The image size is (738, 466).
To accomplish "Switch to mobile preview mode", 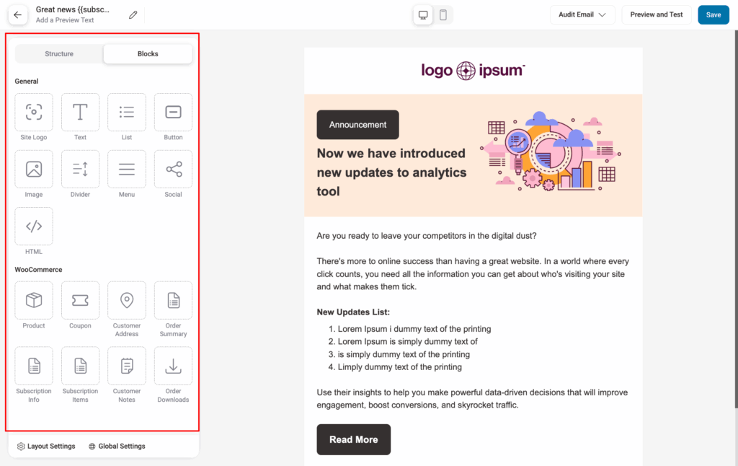I will coord(444,14).
